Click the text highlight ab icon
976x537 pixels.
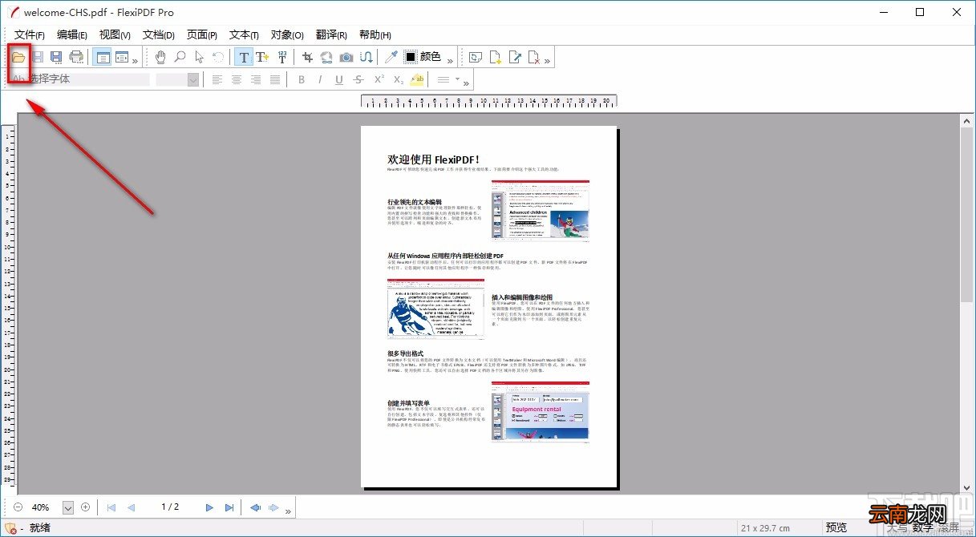pos(417,79)
